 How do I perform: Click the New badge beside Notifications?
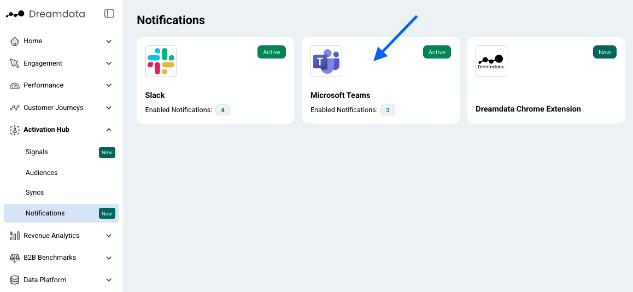107,214
